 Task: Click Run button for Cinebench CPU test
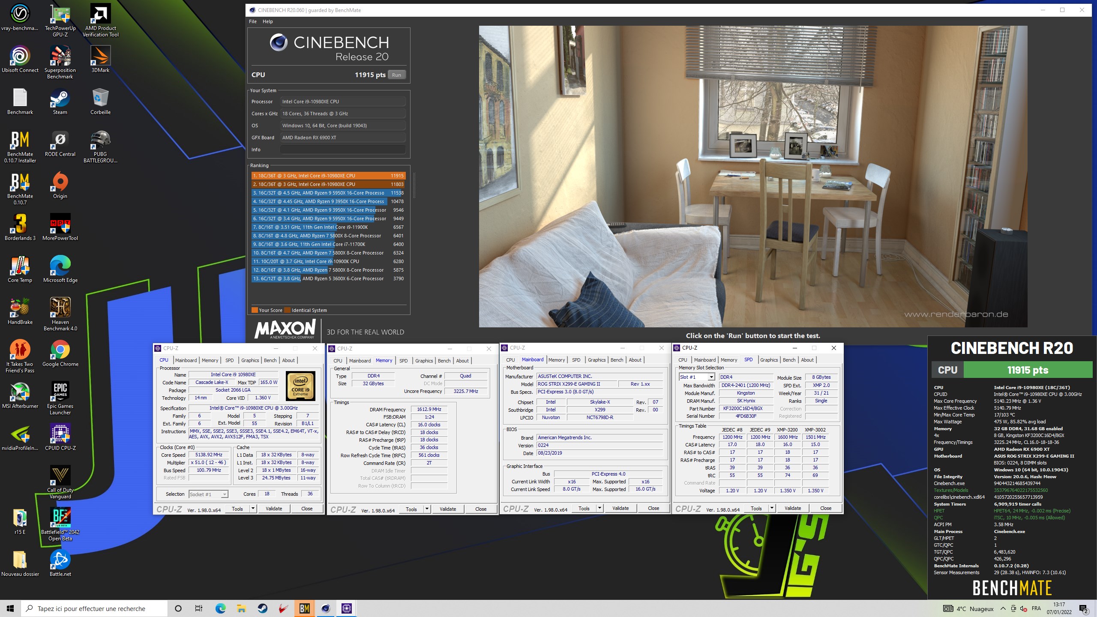[396, 75]
